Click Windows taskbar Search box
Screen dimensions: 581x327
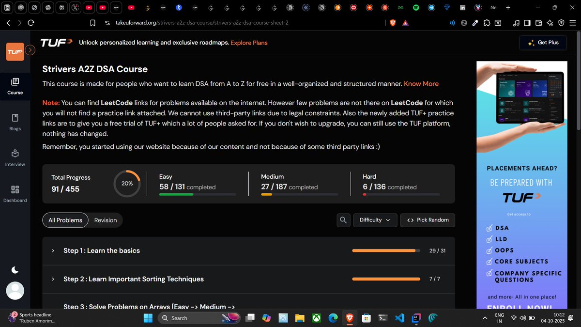199,318
